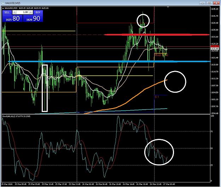
Task: Focus the 1.00 trade volume field
Action: [23, 12]
